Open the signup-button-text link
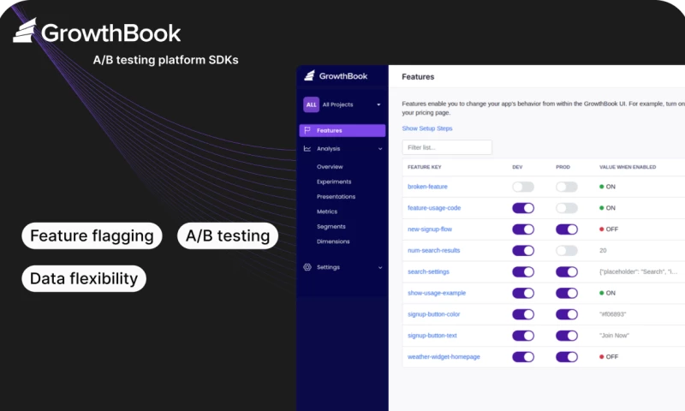 [x=432, y=336]
